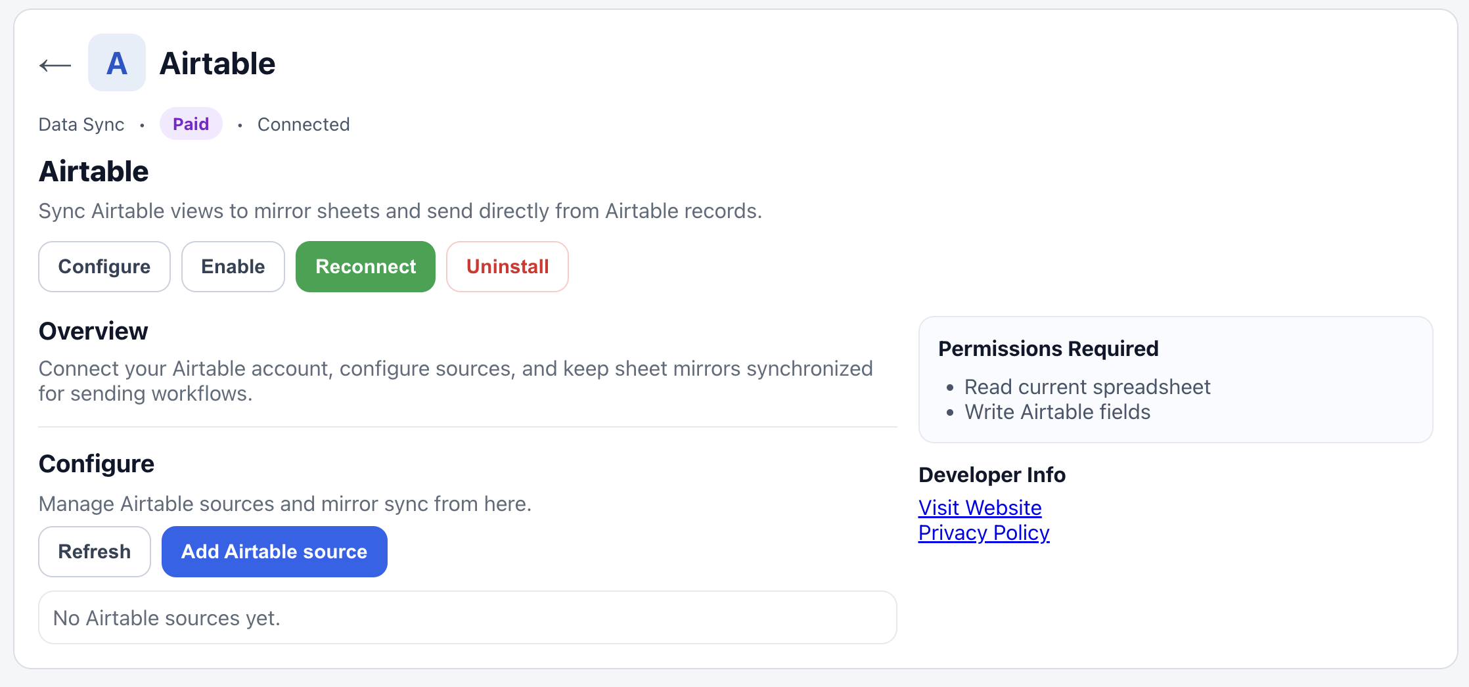This screenshot has width=1469, height=687.
Task: Click the 'Configure' section heading
Action: [97, 464]
